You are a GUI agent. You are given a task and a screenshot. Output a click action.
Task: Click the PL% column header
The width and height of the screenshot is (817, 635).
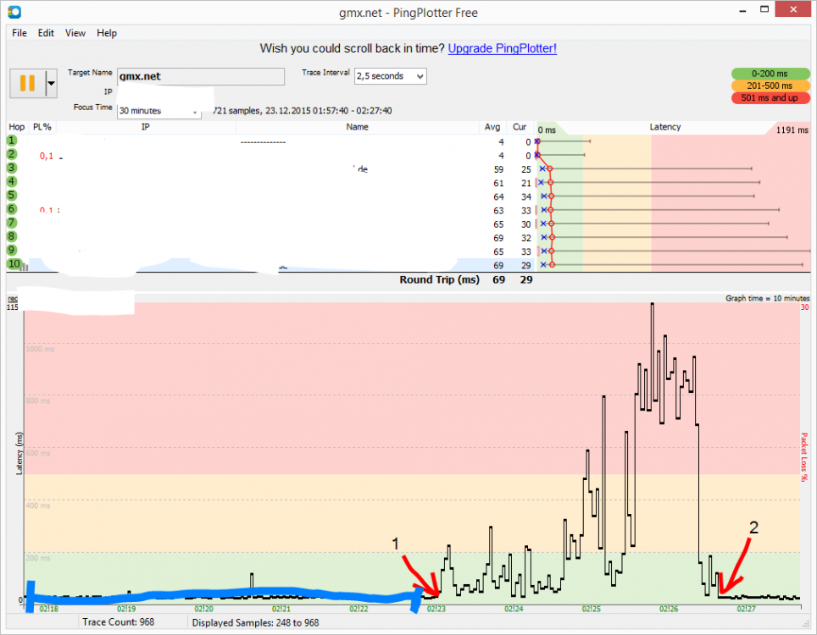[42, 127]
